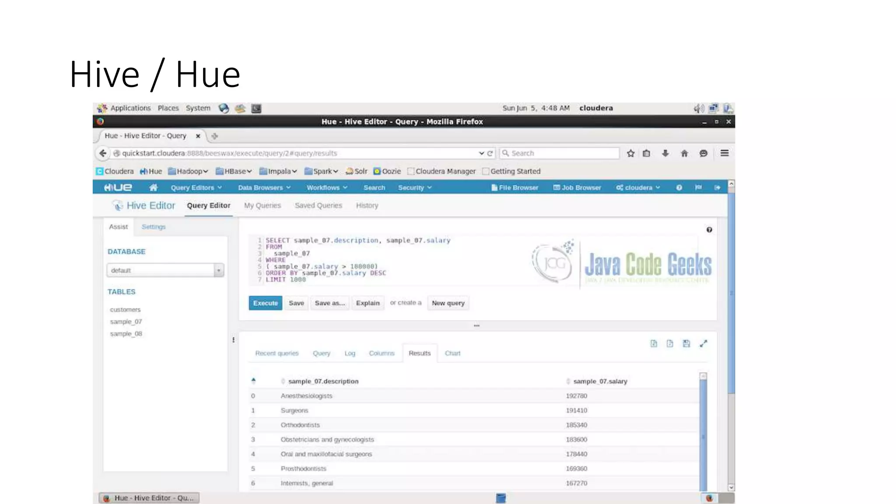Click the Explain button

click(367, 303)
